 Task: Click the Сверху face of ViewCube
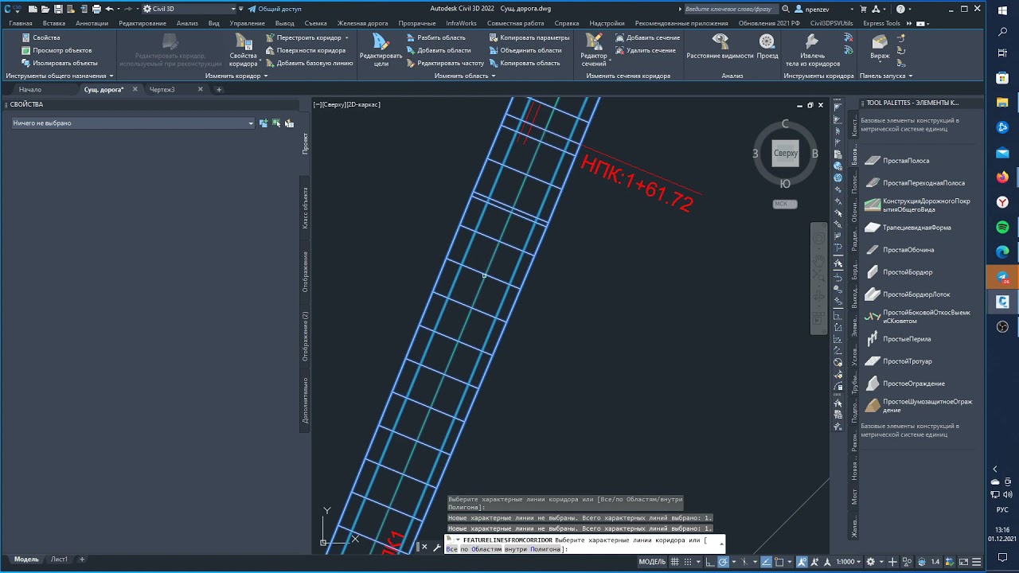pyautogui.click(x=786, y=153)
